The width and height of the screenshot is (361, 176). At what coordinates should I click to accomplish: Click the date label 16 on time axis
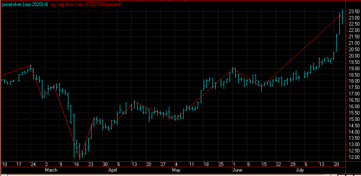click(76, 164)
